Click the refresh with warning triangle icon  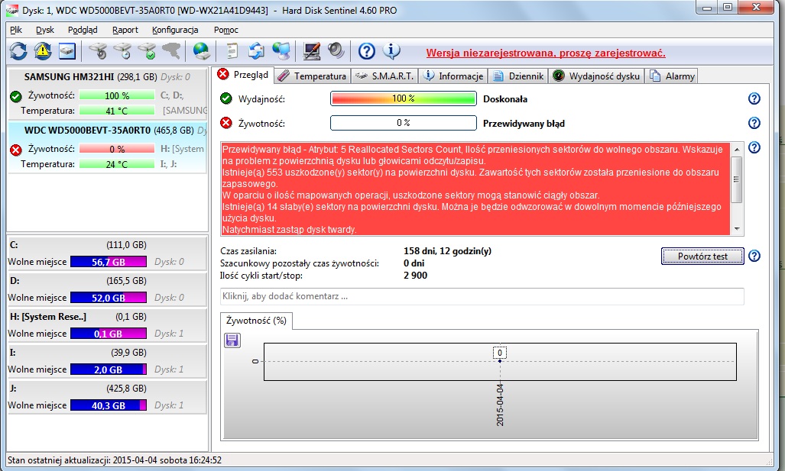43,51
